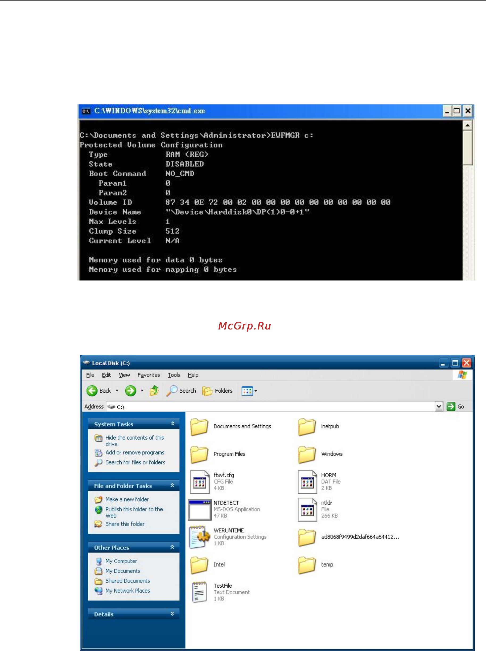
Task: Select the Program Files folder icon
Action: coord(199,454)
